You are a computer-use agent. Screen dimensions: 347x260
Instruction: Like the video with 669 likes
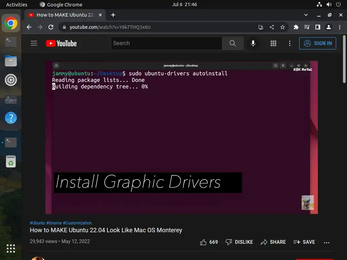tap(209, 242)
